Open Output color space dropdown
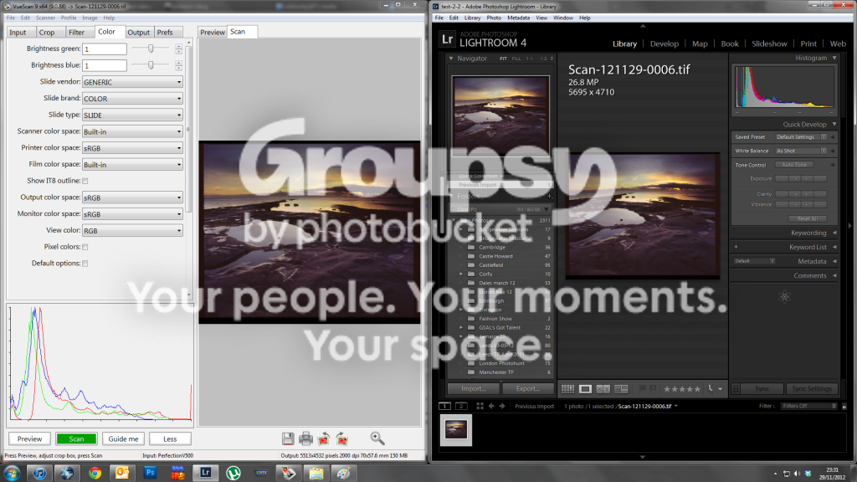Viewport: 857px width, 482px height. [x=132, y=197]
